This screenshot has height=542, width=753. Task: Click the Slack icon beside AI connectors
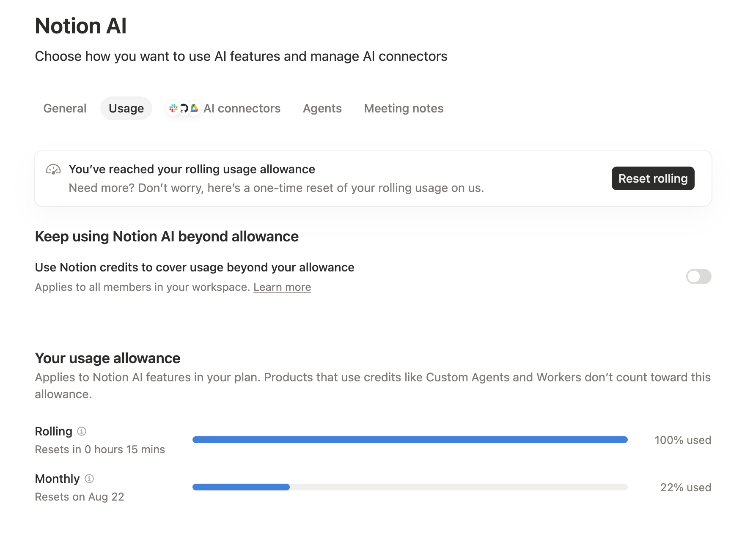pyautogui.click(x=173, y=109)
